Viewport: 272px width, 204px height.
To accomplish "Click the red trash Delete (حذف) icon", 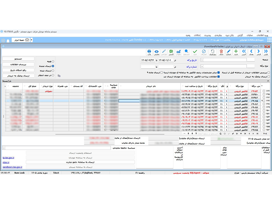I will click(x=221, y=52).
